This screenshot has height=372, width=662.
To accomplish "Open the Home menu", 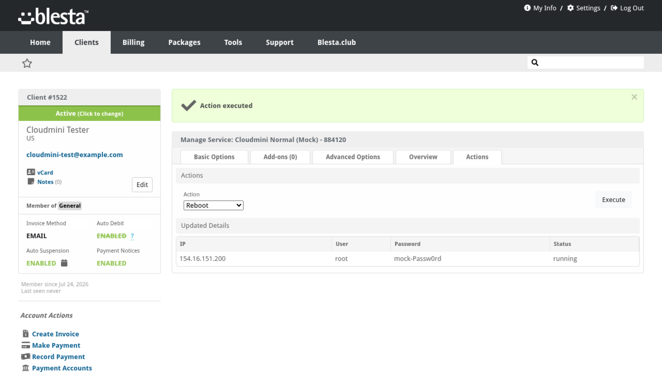I will (40, 42).
